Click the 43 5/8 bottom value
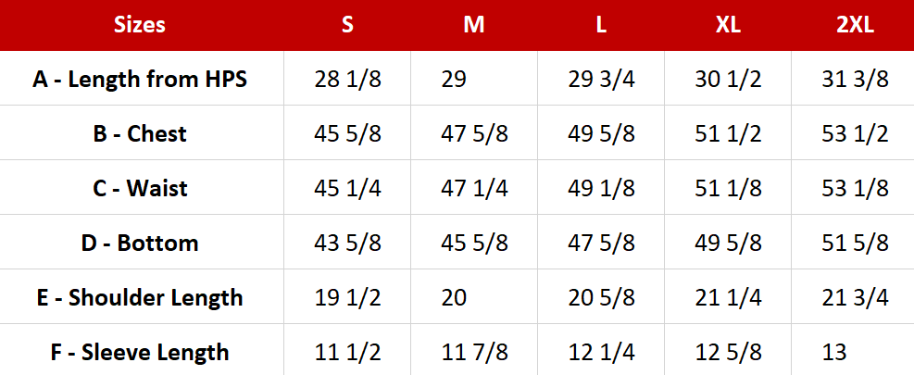Image resolution: width=914 pixels, height=375 pixels. (x=348, y=243)
